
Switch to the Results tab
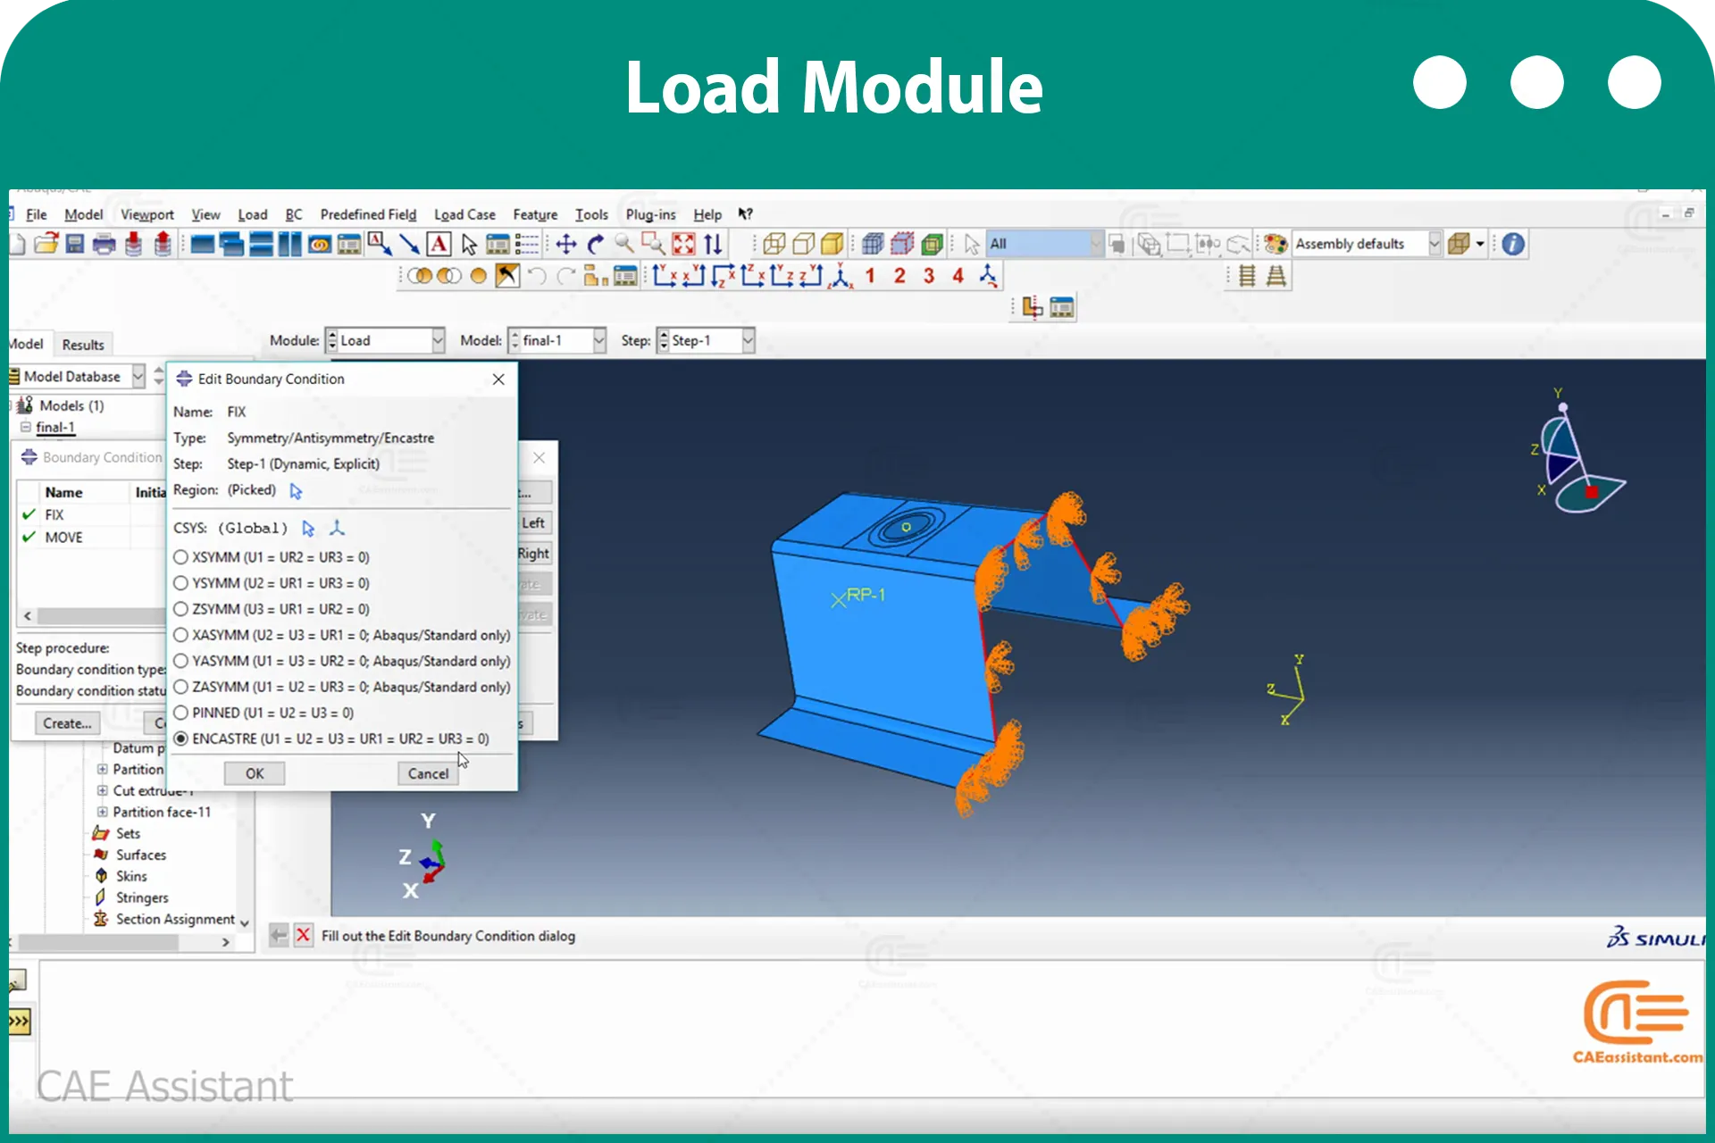click(x=83, y=345)
